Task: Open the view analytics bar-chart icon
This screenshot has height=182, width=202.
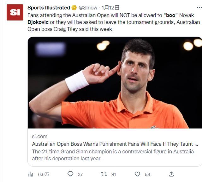Action: [x=31, y=174]
